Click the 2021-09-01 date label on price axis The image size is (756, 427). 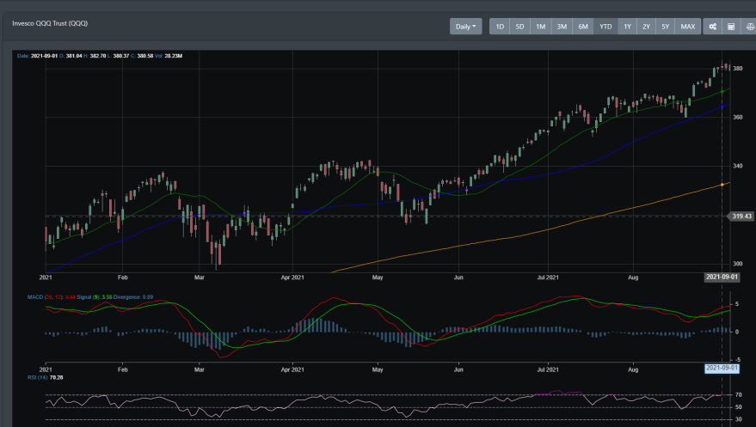coord(722,277)
